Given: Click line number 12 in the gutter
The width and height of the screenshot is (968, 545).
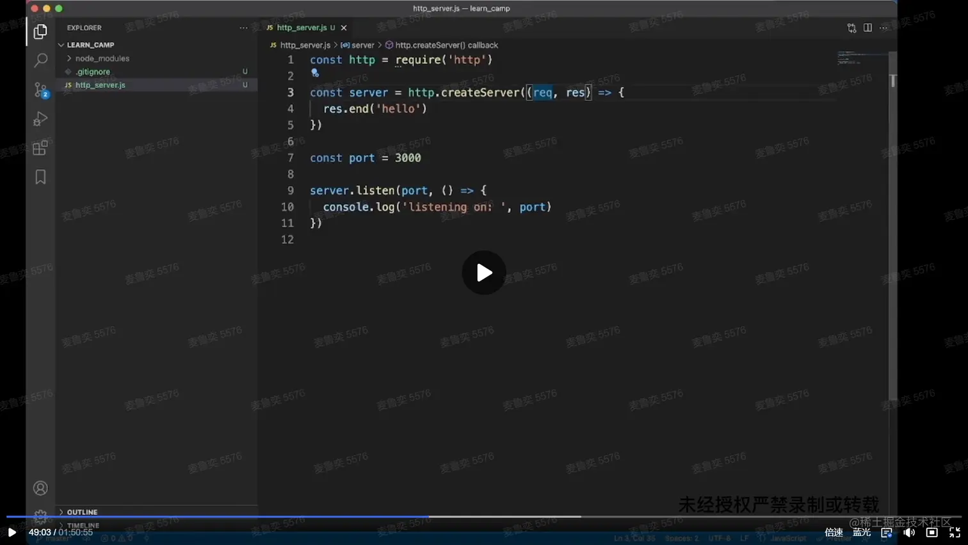Looking at the screenshot, I should click(x=287, y=240).
